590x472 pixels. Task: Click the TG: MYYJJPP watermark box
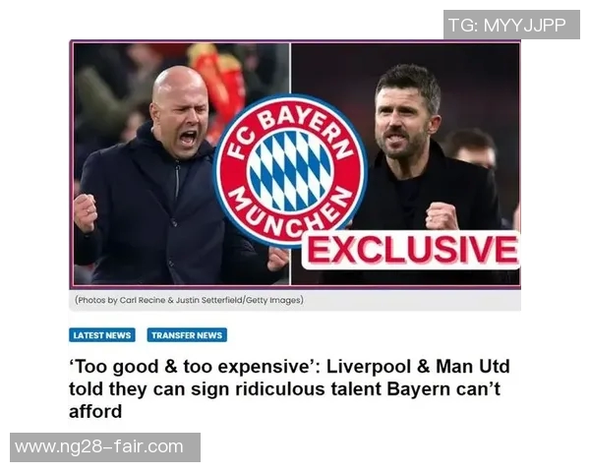click(x=511, y=25)
